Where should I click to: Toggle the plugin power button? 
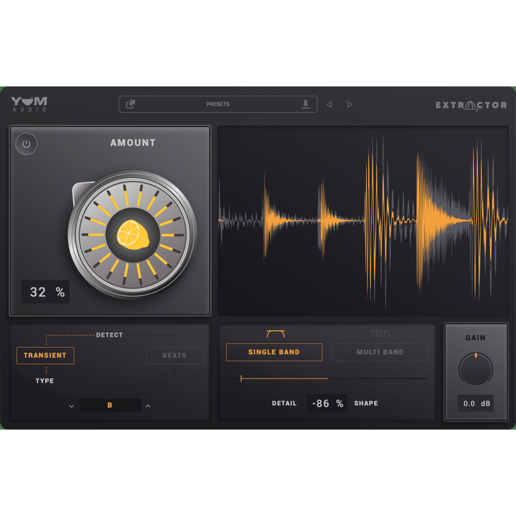tap(27, 144)
